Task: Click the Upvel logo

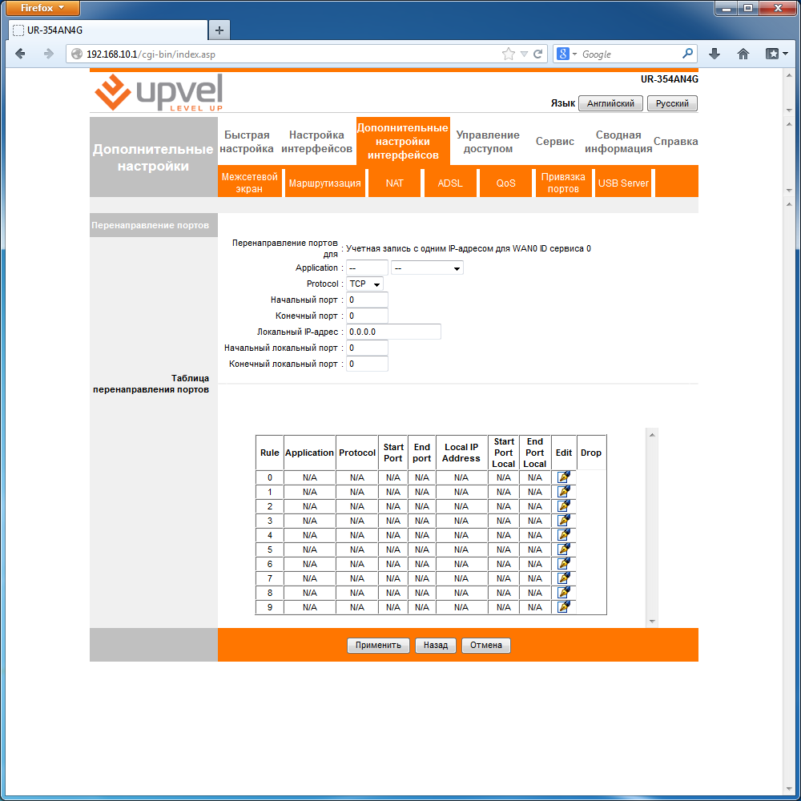Action: click(159, 92)
